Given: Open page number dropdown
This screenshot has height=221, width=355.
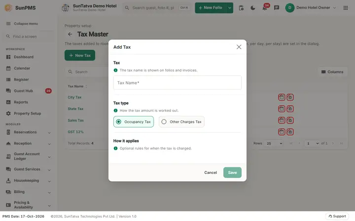Looking at the screenshot, I should tap(313, 143).
